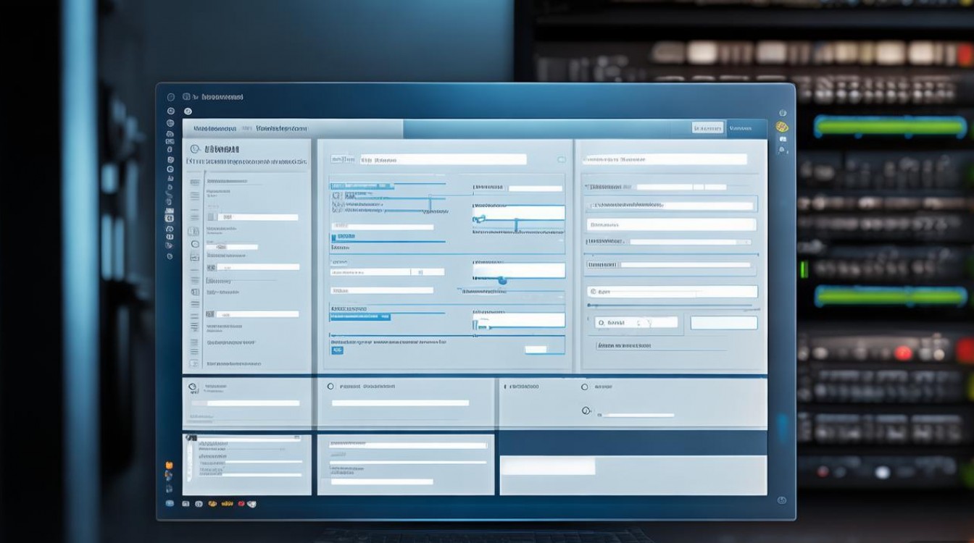This screenshot has width=974, height=543.
Task: Click the round blue slider handle in center panel
Action: [502, 280]
